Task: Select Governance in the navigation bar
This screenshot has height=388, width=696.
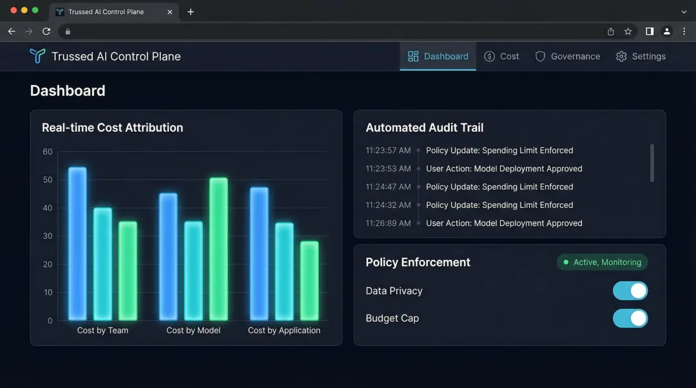Action: click(575, 56)
